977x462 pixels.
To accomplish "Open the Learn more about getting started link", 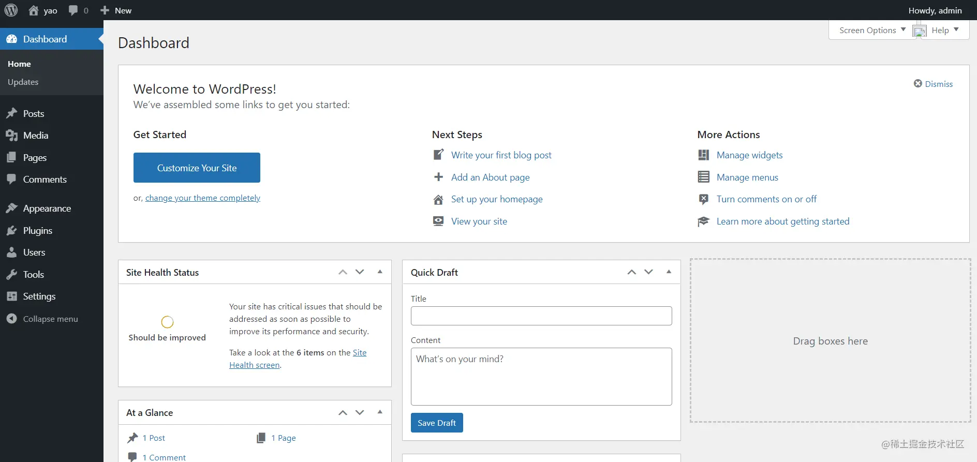I will pyautogui.click(x=783, y=221).
